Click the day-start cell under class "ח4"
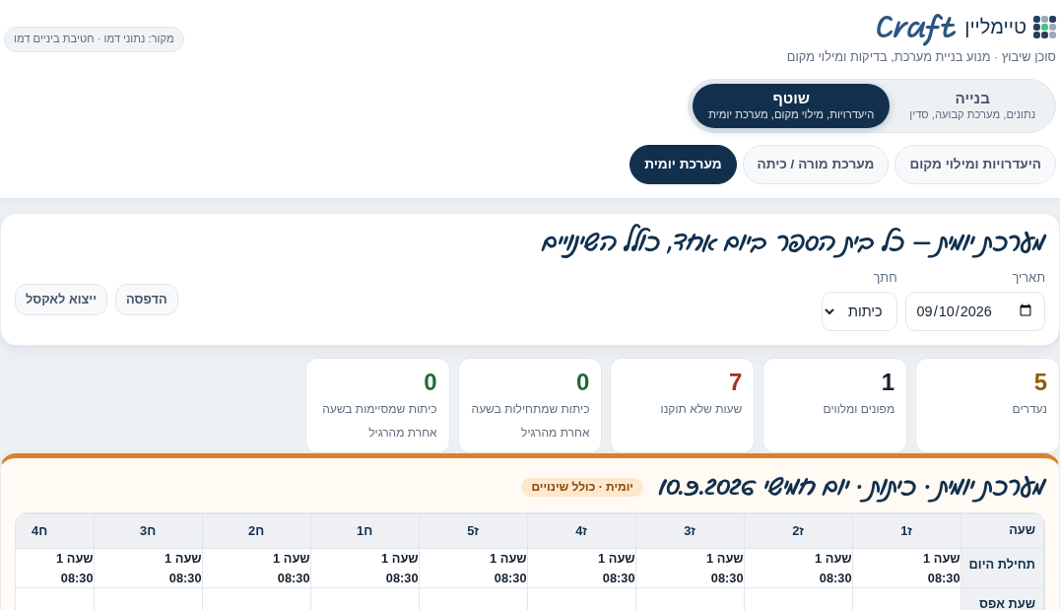This screenshot has height=610, width=1060. coord(55,568)
